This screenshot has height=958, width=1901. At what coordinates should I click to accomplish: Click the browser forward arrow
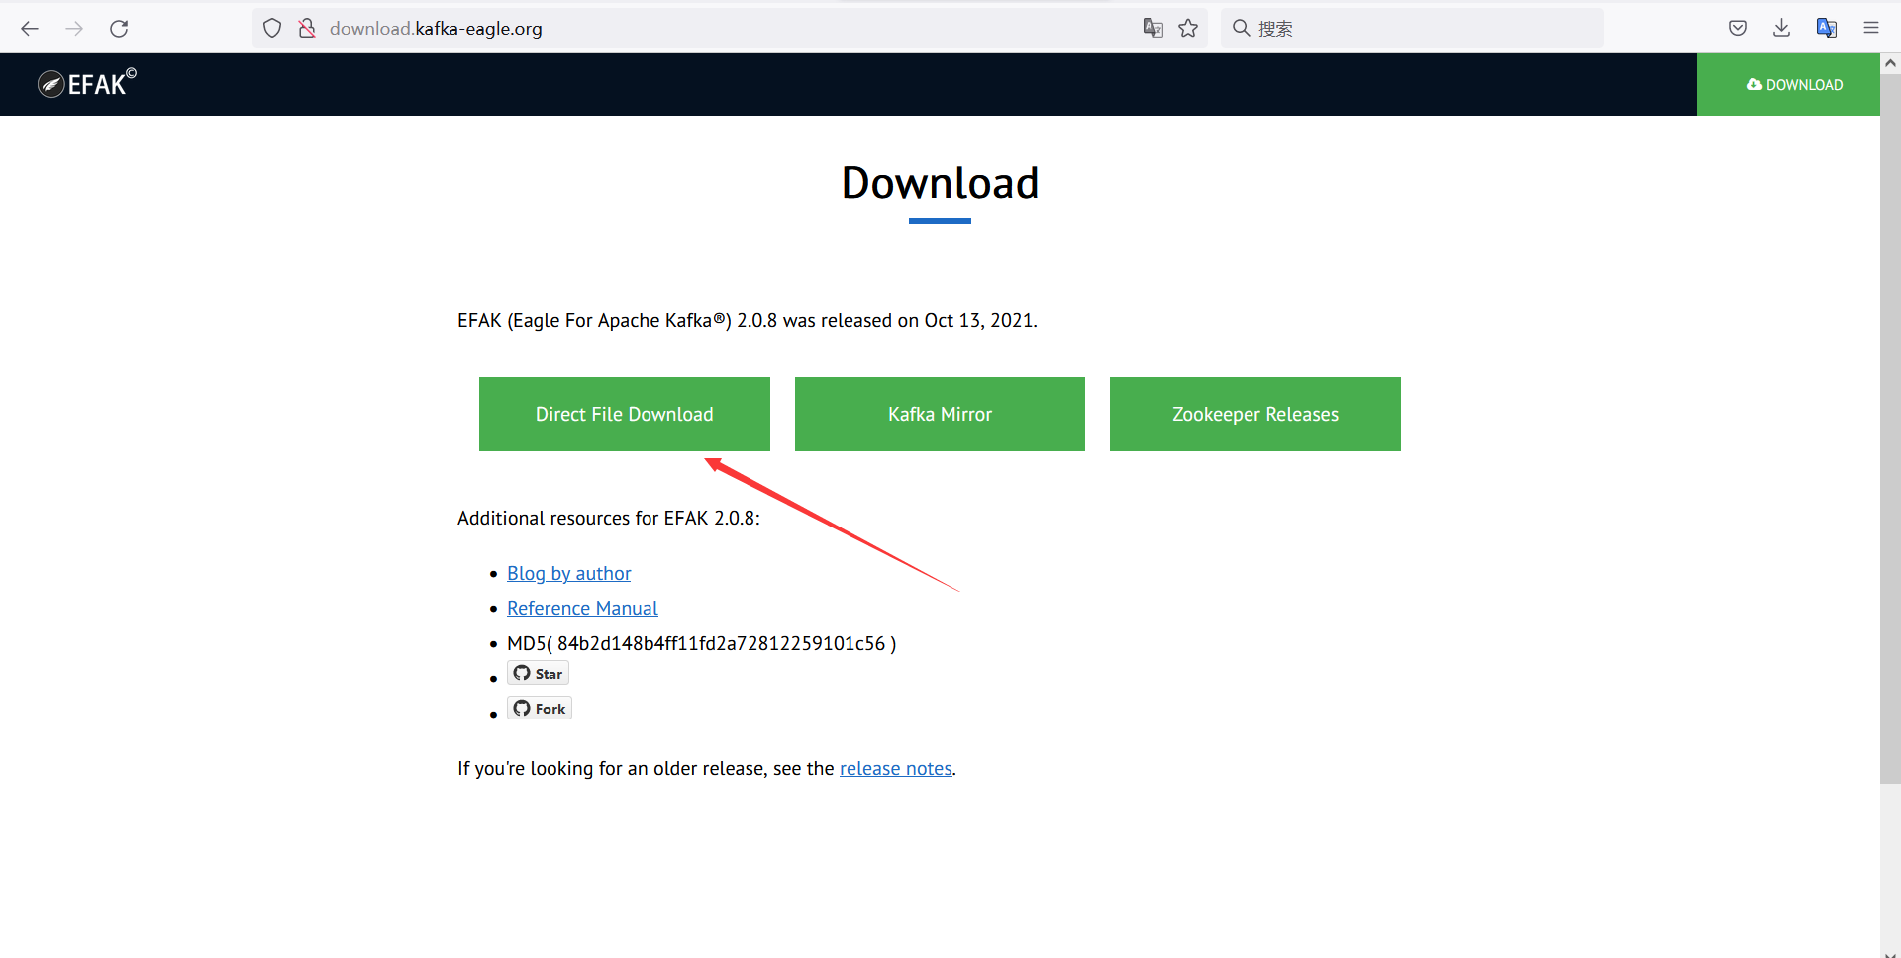point(74,28)
